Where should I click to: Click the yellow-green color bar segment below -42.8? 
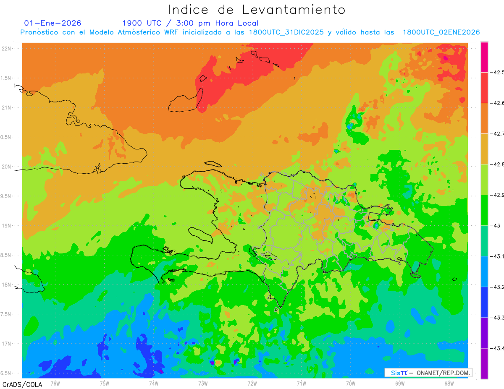[x=484, y=180]
